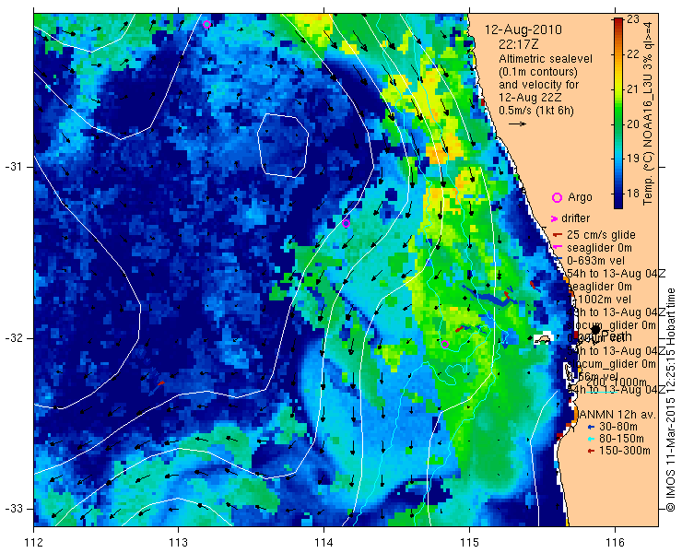Click the IMOS copyright Hobart time text

(x=670, y=400)
